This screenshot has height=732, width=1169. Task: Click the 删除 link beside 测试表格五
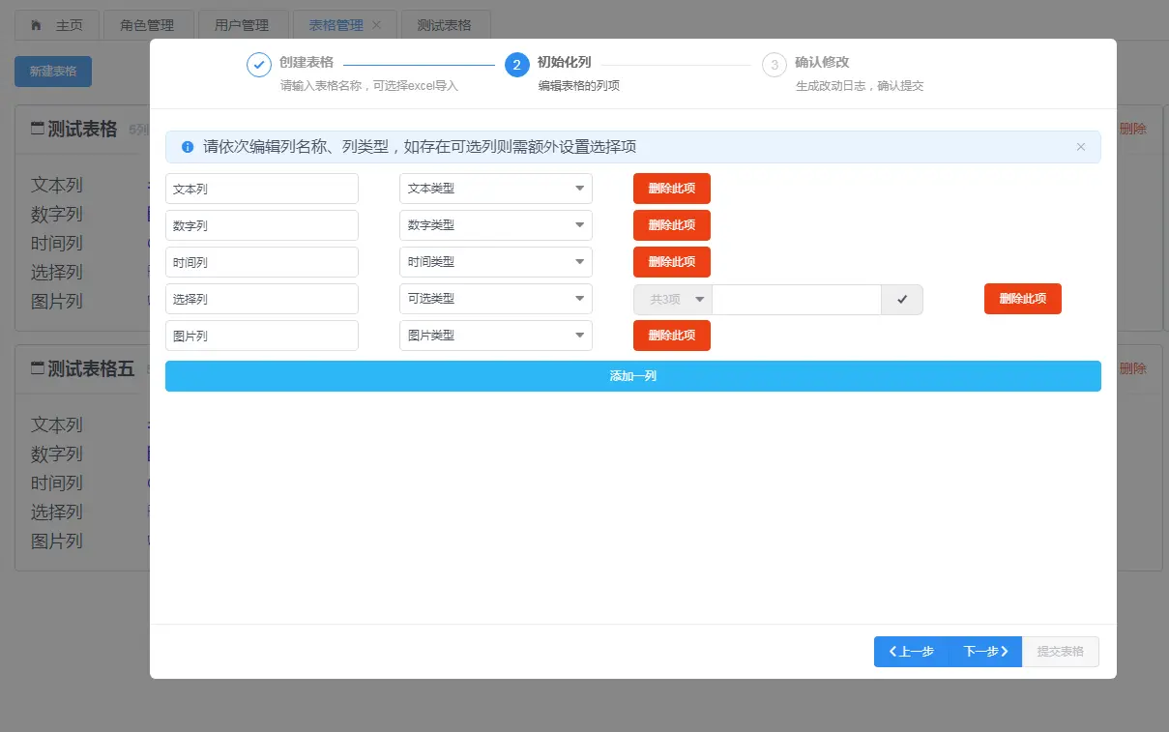1133,368
